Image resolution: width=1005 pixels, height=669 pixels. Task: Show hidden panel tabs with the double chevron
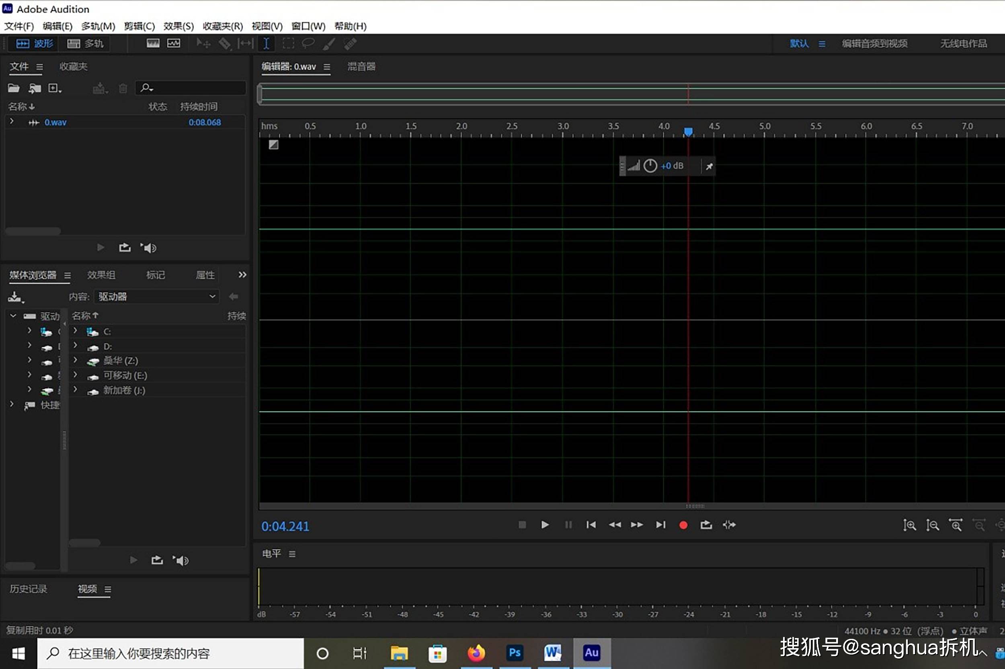242,275
